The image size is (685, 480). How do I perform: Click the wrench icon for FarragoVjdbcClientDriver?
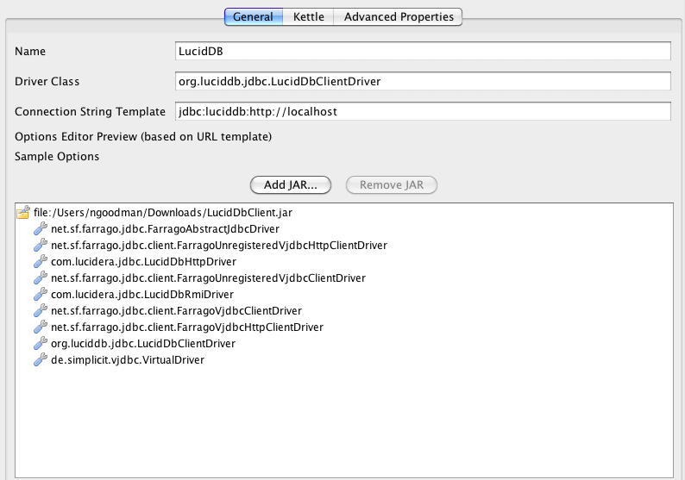pos(41,310)
